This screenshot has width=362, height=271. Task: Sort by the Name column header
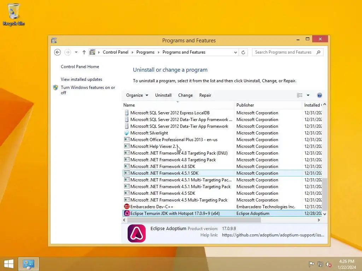178,105
